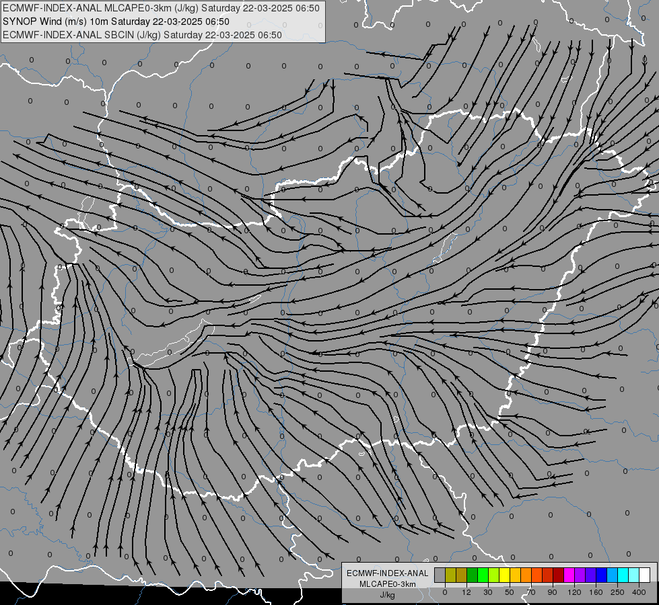659x605 pixels.
Task: Click the '70' legend scale value
Action: click(x=531, y=592)
